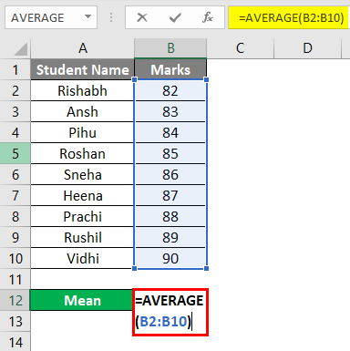Click cell containing Rushil
Screen dimensions: 350x351
pyautogui.click(x=82, y=237)
